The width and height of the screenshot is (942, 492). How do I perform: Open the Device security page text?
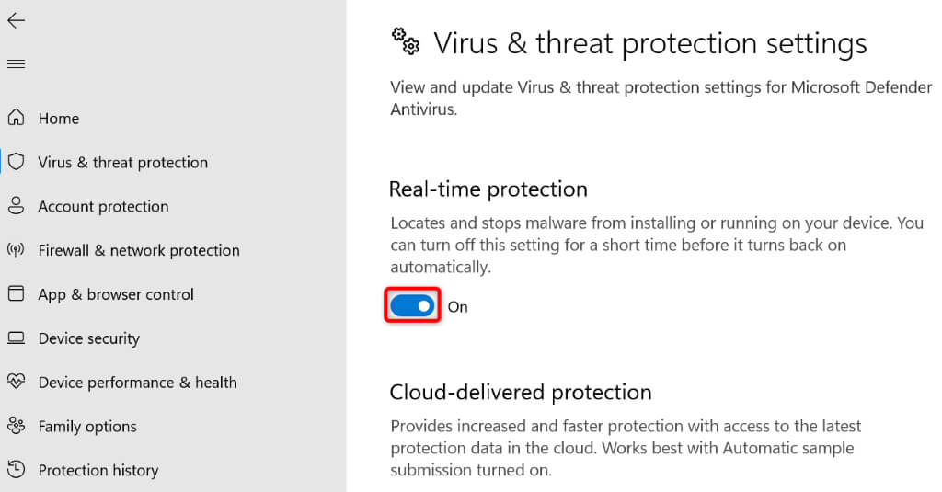point(88,339)
